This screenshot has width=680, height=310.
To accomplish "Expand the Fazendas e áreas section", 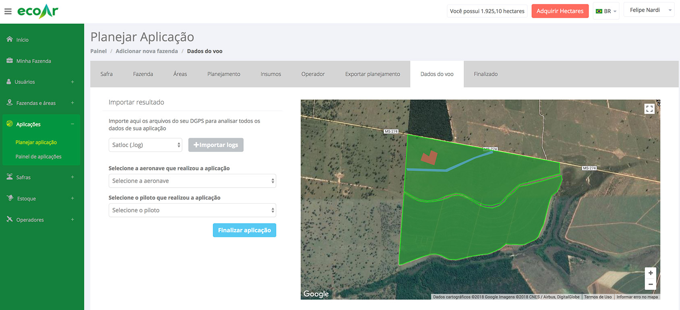I will (73, 103).
